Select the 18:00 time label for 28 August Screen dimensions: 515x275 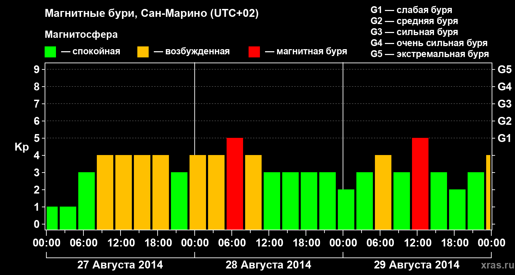click(306, 243)
